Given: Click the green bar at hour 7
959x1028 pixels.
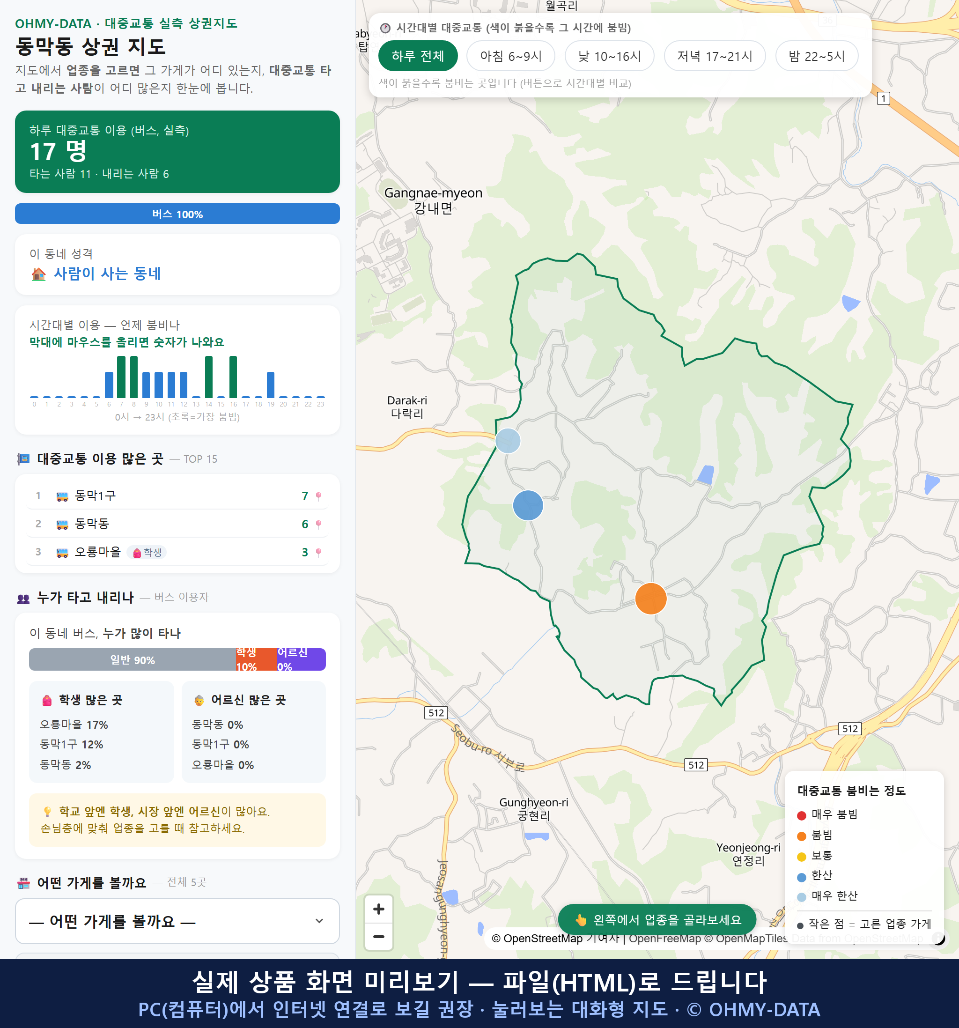Looking at the screenshot, I should point(121,377).
